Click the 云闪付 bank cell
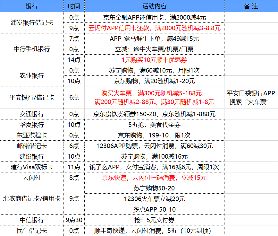This screenshot has width=278, height=236. 32,178
